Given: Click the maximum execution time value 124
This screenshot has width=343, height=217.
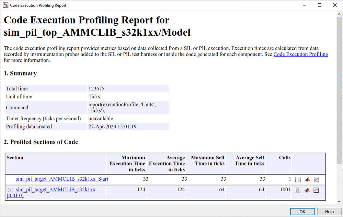Looking at the screenshot, I should coord(141,190).
